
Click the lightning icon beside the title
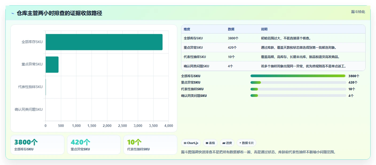click(x=13, y=13)
